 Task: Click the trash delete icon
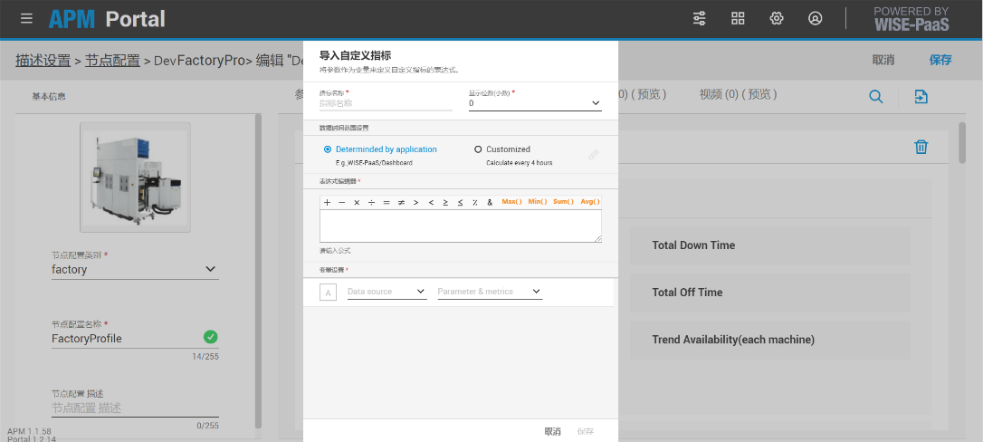coord(921,147)
